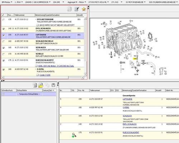179x143 pixels.
Task: Open the '271910 M271 KE16 ML' dropdown
Action: click(98, 2)
